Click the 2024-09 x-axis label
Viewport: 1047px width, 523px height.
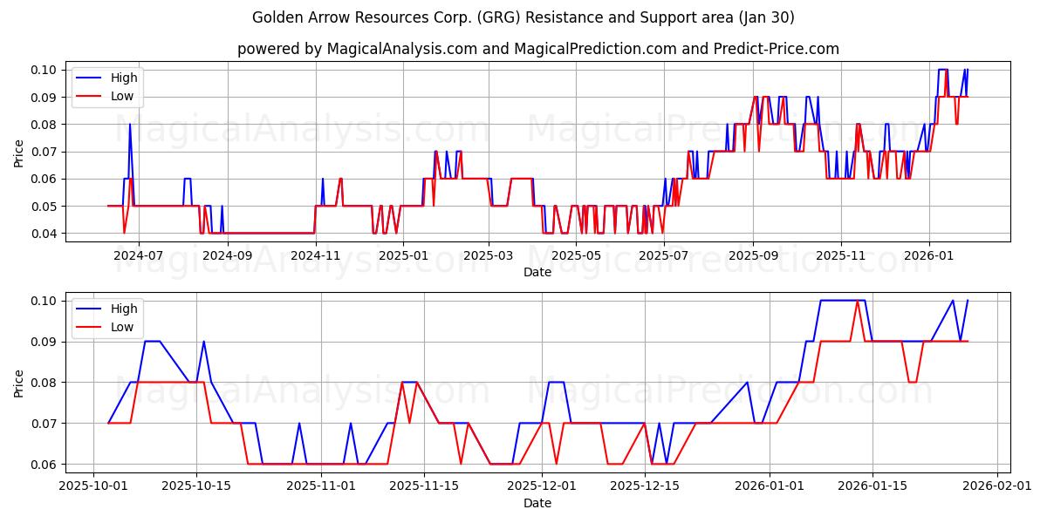pos(228,256)
